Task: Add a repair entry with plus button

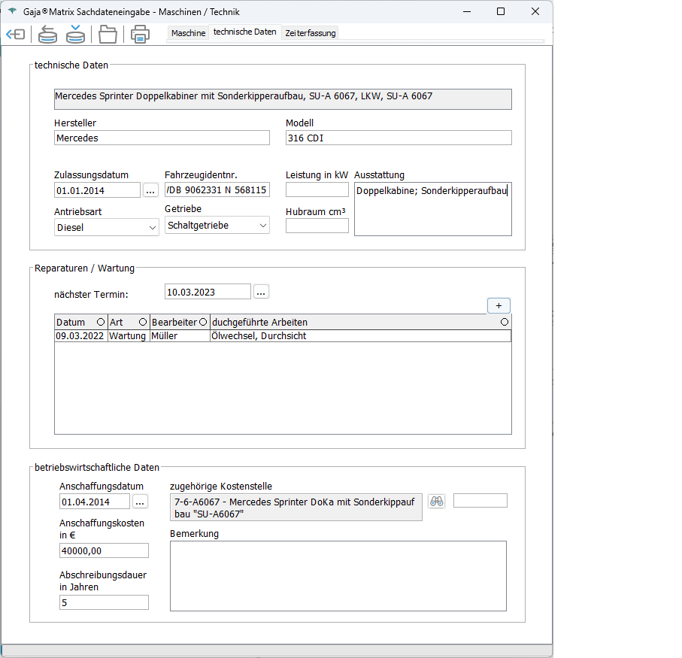Action: coord(499,305)
